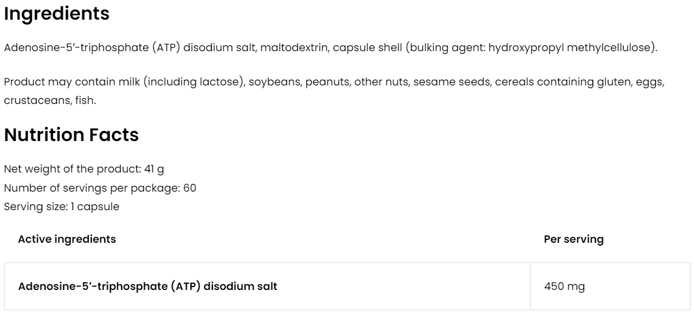Click the 450 mg table cell
Viewport: 694px width, 313px height.
point(564,287)
